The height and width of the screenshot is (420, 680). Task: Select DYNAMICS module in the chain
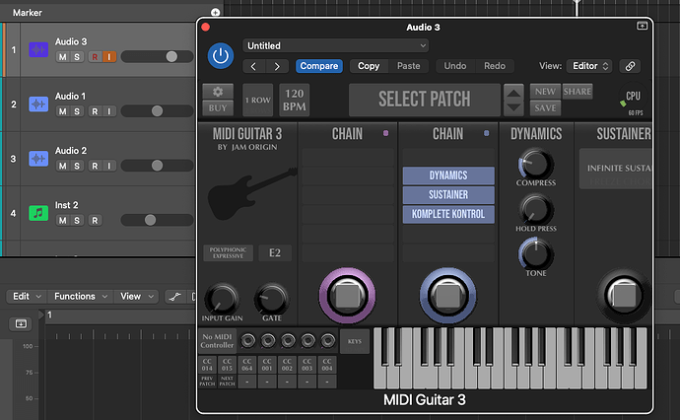(448, 175)
